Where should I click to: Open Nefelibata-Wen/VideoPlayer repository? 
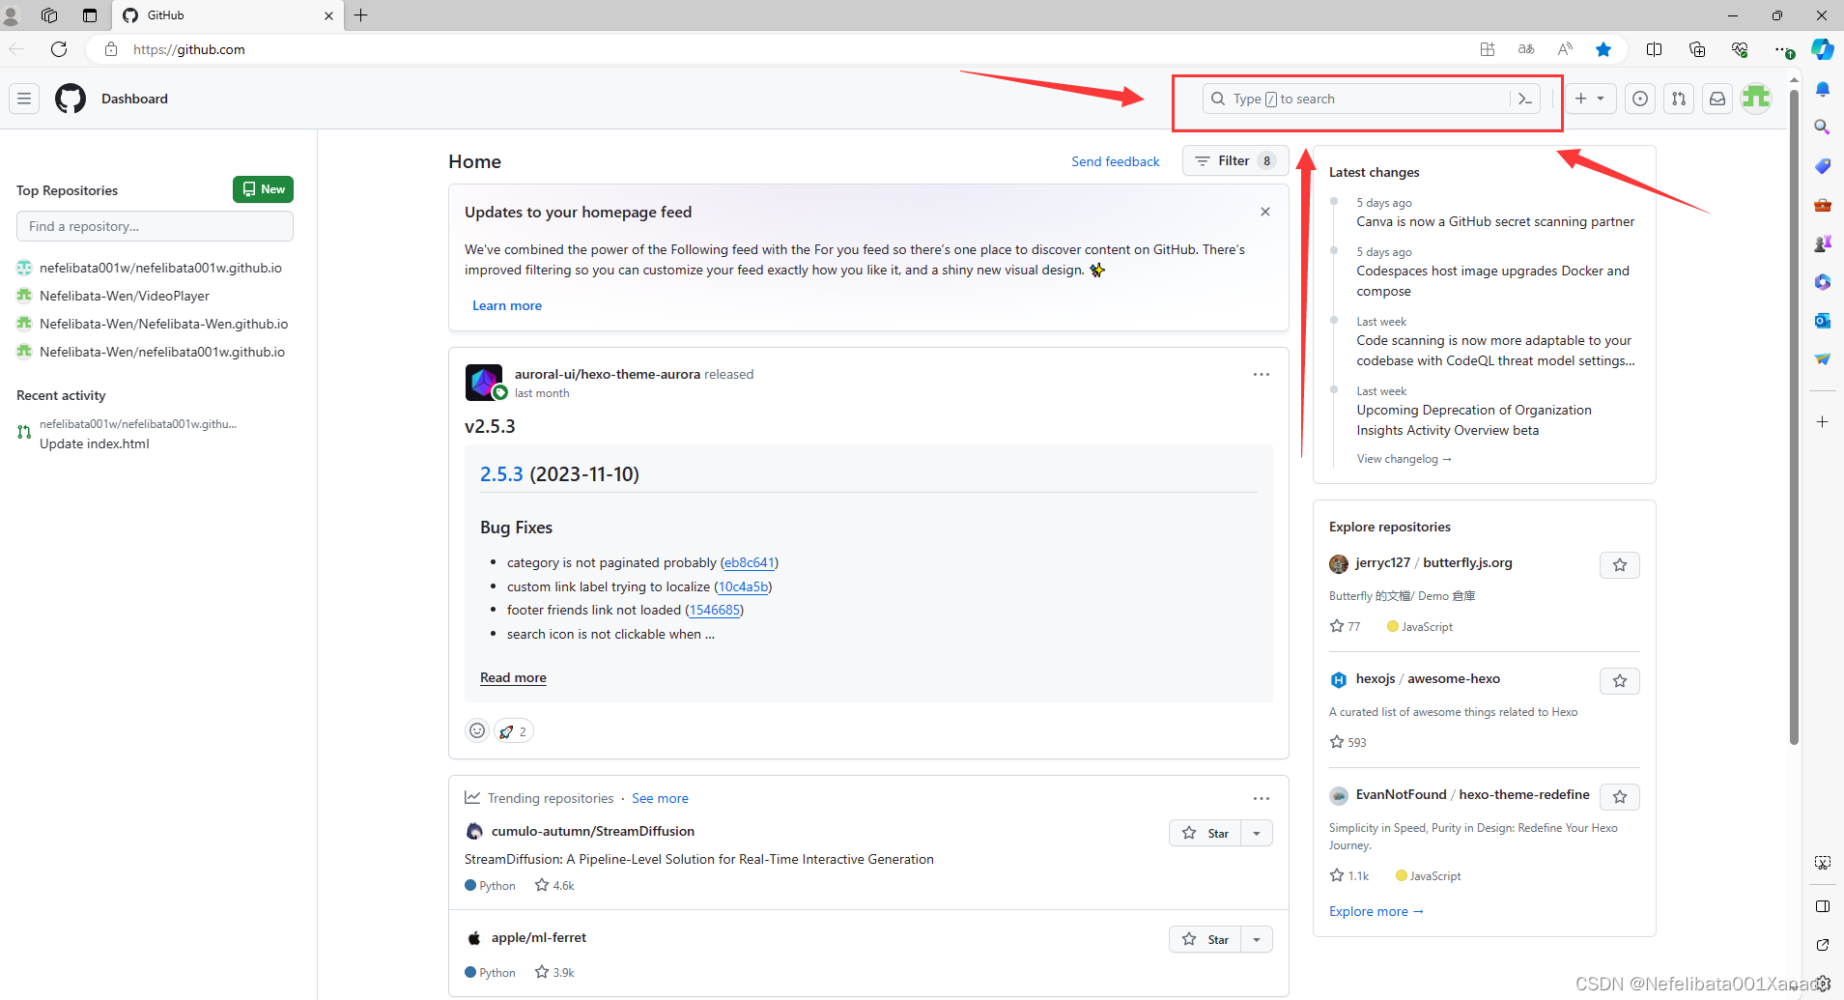click(125, 296)
